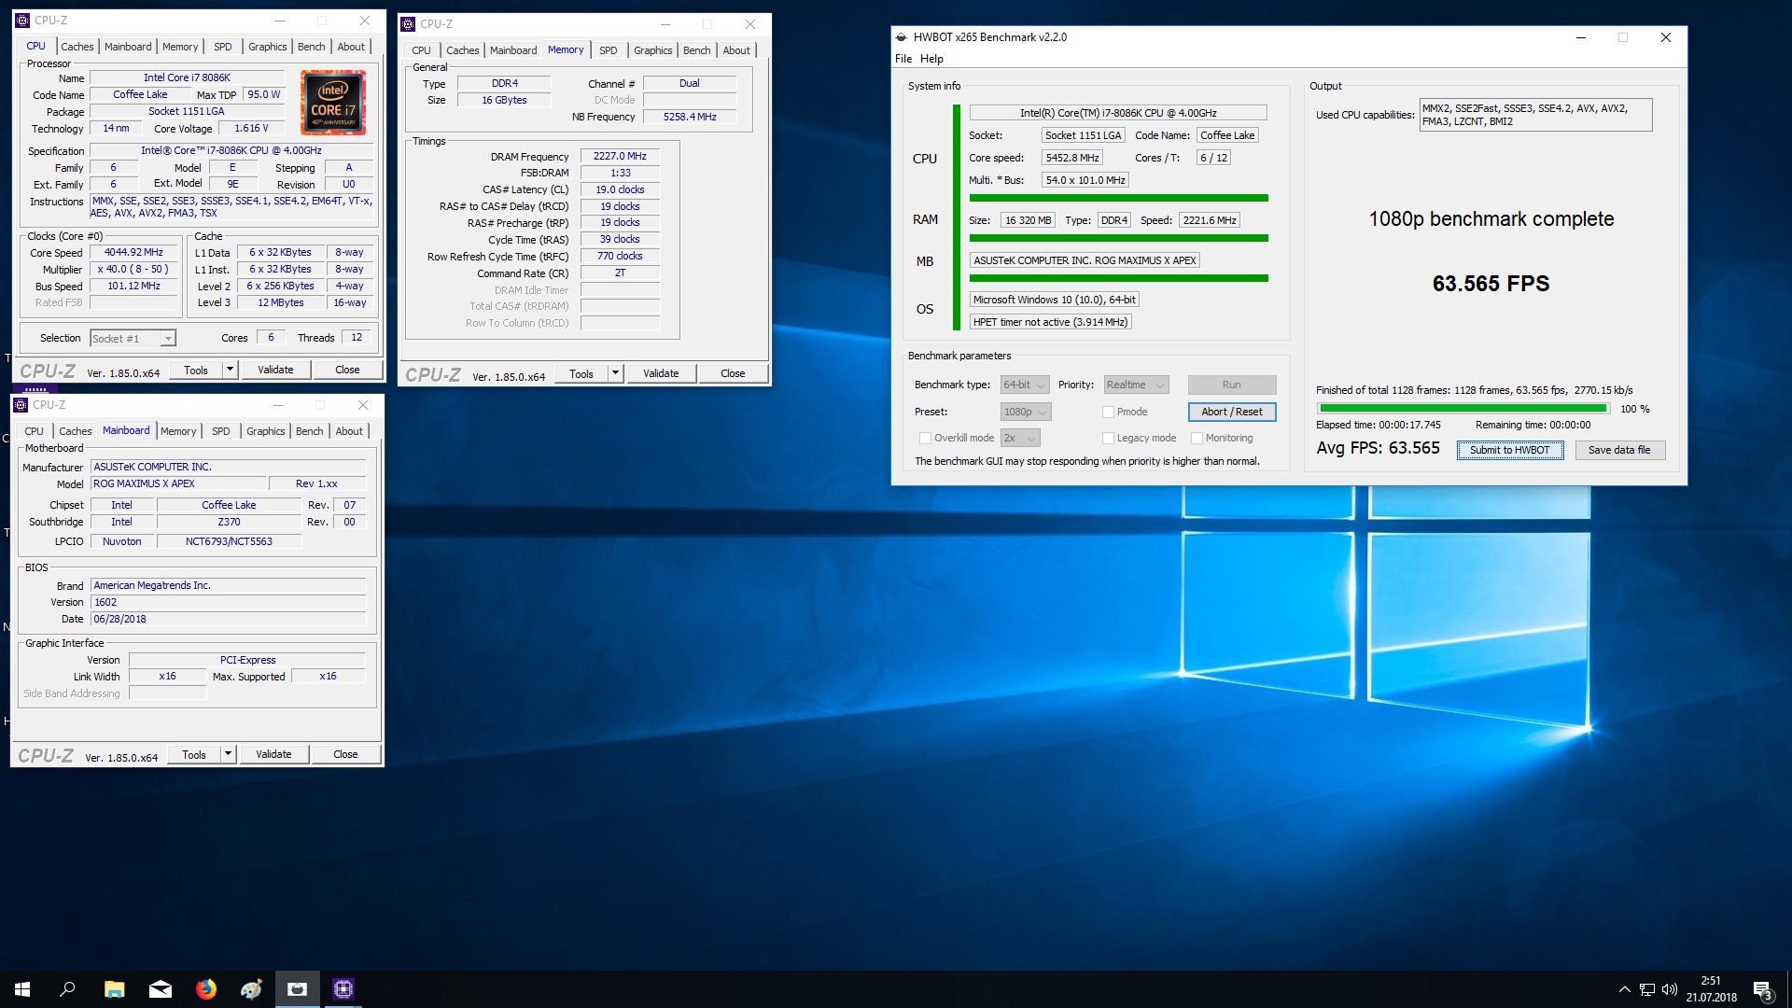Enable the Overkill mode checkbox
This screenshot has width=1792, height=1008.
tap(925, 438)
